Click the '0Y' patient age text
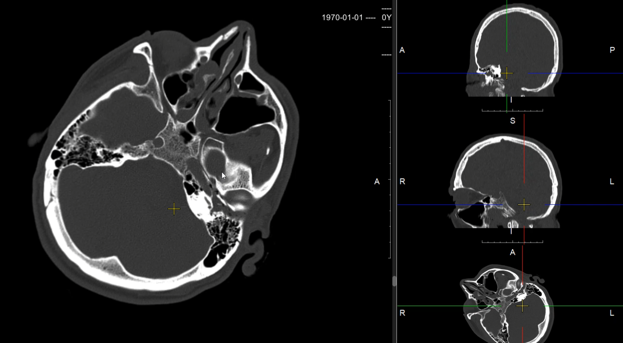Viewport: 623px width, 343px height. [x=386, y=18]
